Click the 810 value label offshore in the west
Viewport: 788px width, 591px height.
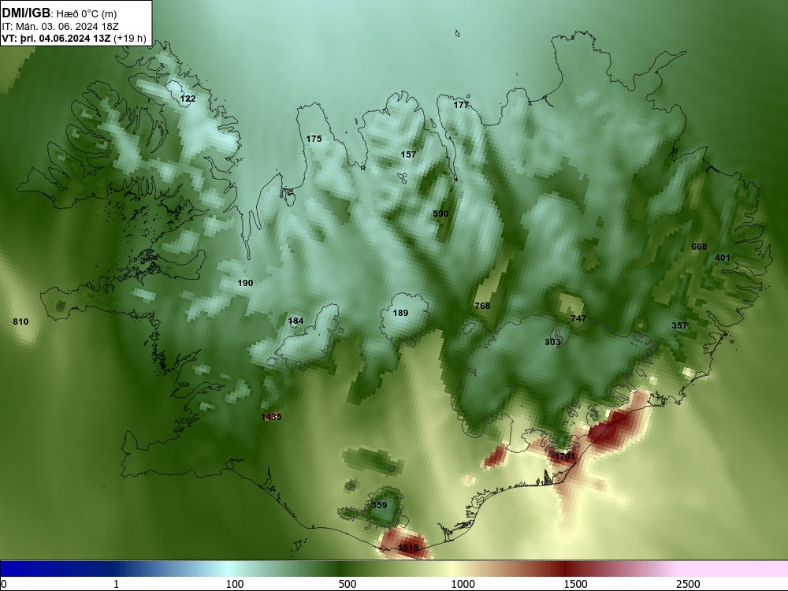(x=20, y=322)
